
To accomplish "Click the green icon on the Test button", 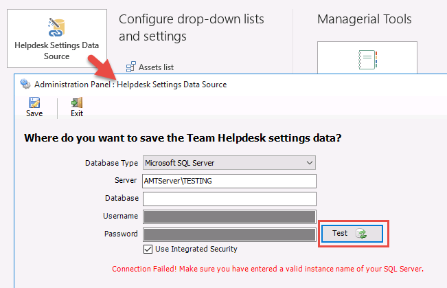I will (x=362, y=234).
